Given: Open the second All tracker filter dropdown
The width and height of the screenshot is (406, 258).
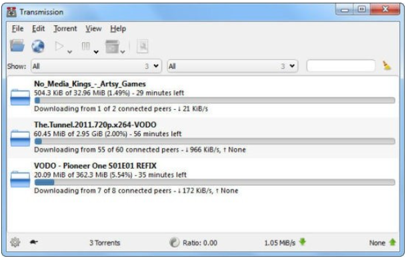Looking at the screenshot, I should (232, 66).
